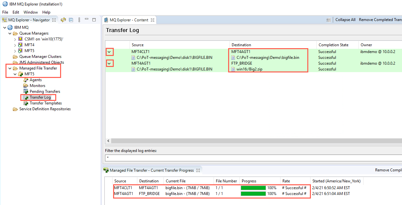Click Collapse All in Content toolbar
Viewport: 402px width, 205px height.
pos(345,20)
